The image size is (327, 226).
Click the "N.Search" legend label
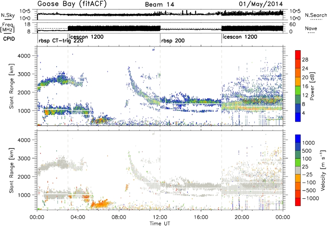tap(316, 15)
